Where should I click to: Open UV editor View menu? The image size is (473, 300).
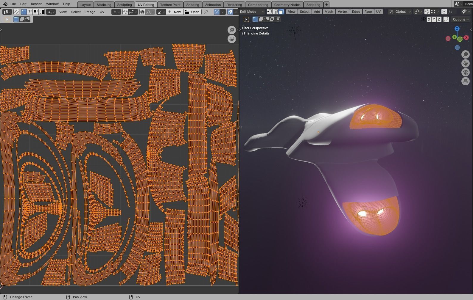click(63, 12)
